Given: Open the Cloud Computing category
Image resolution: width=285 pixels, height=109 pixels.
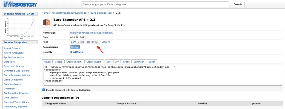Looking at the screenshot, I should [13, 80].
